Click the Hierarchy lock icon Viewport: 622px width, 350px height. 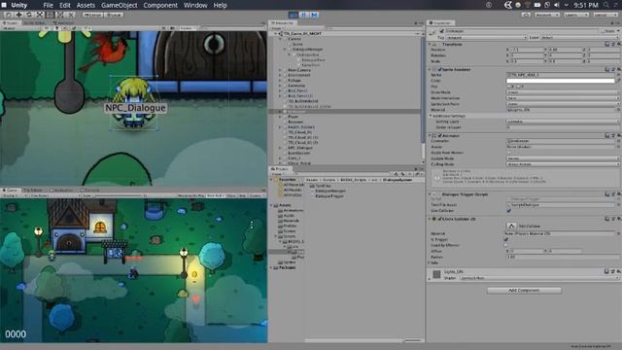[x=416, y=23]
